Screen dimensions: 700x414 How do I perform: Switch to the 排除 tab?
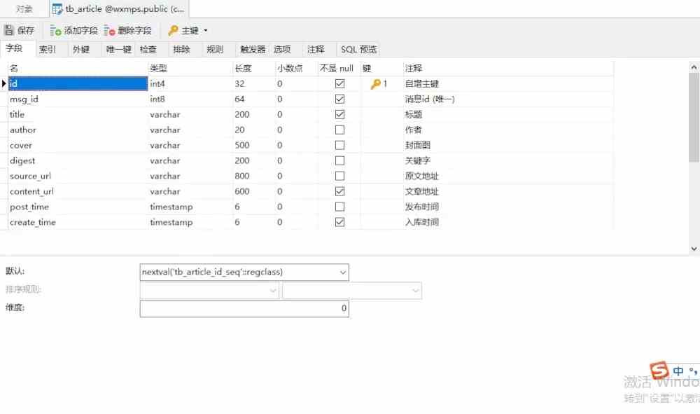[182, 49]
